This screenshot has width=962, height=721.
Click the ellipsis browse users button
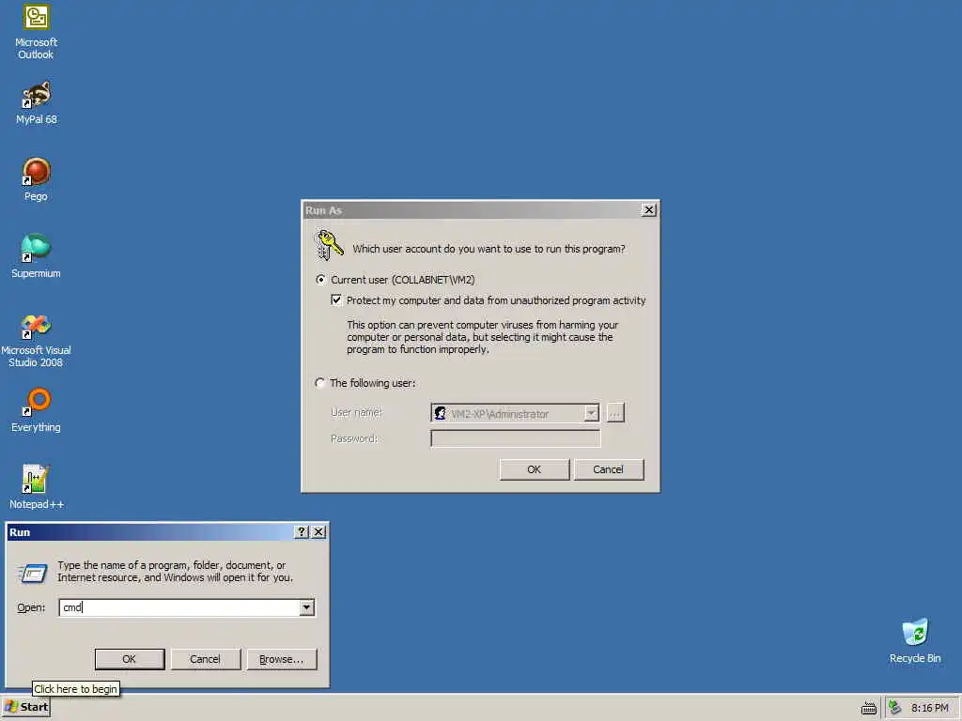(x=615, y=413)
